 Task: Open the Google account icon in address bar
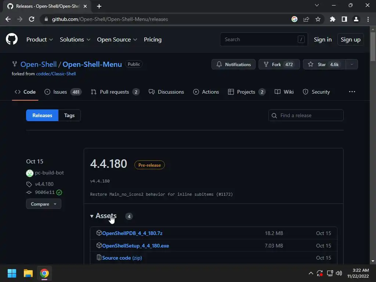[x=294, y=19]
